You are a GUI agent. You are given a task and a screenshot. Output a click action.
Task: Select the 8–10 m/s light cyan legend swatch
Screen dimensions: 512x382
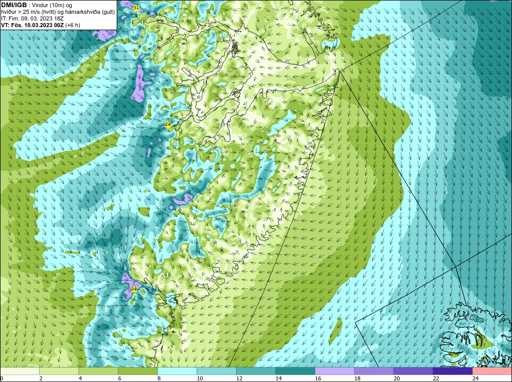[177, 371]
